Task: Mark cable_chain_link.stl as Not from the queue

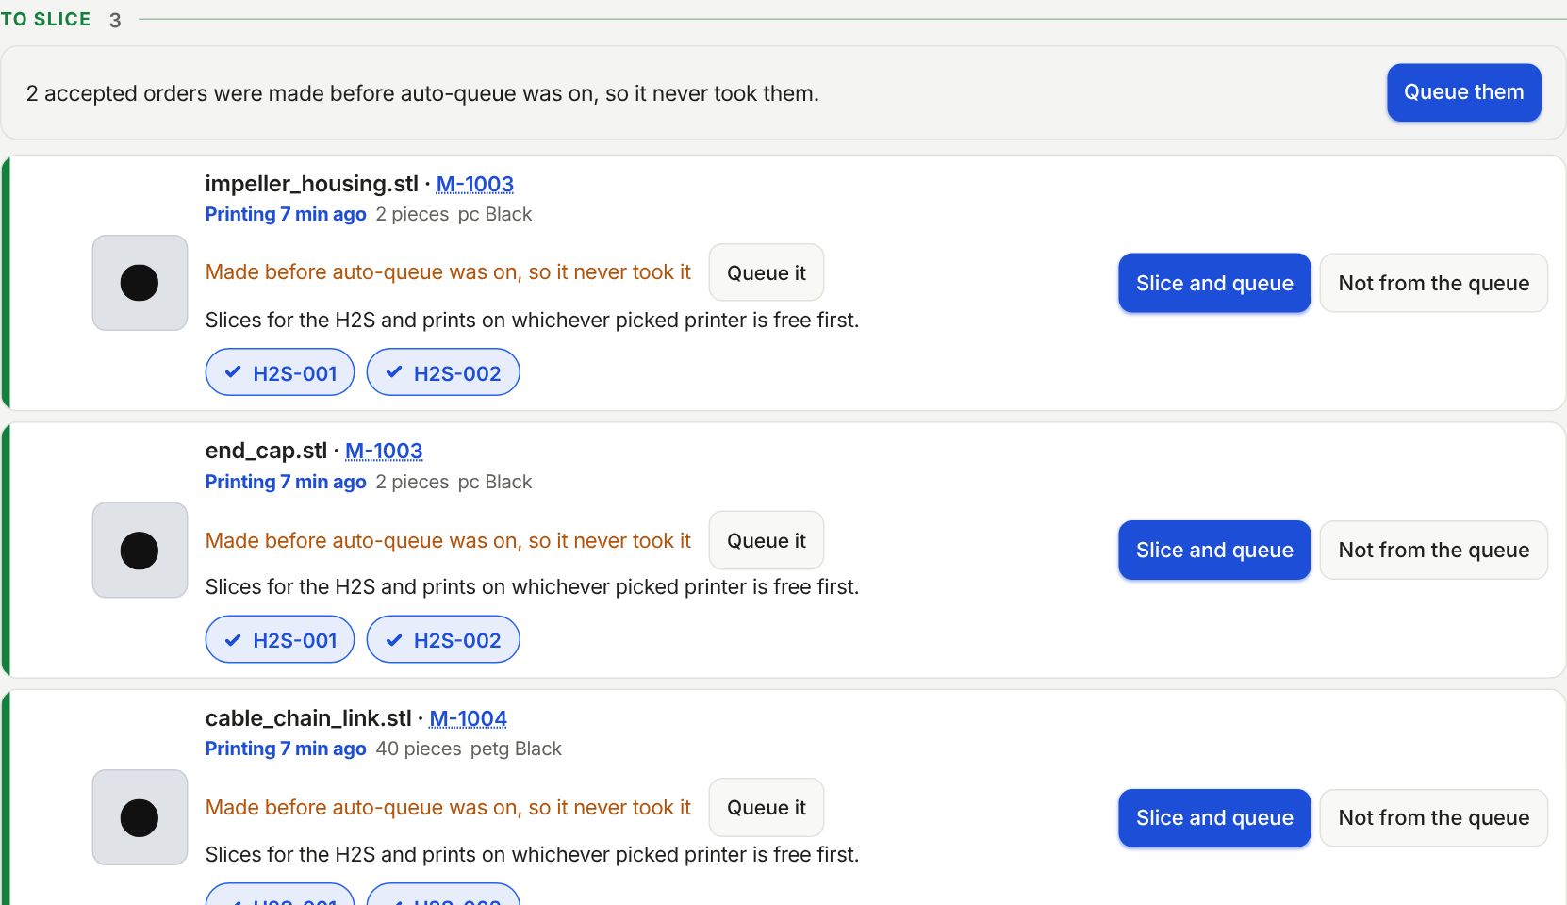Action: 1433,817
